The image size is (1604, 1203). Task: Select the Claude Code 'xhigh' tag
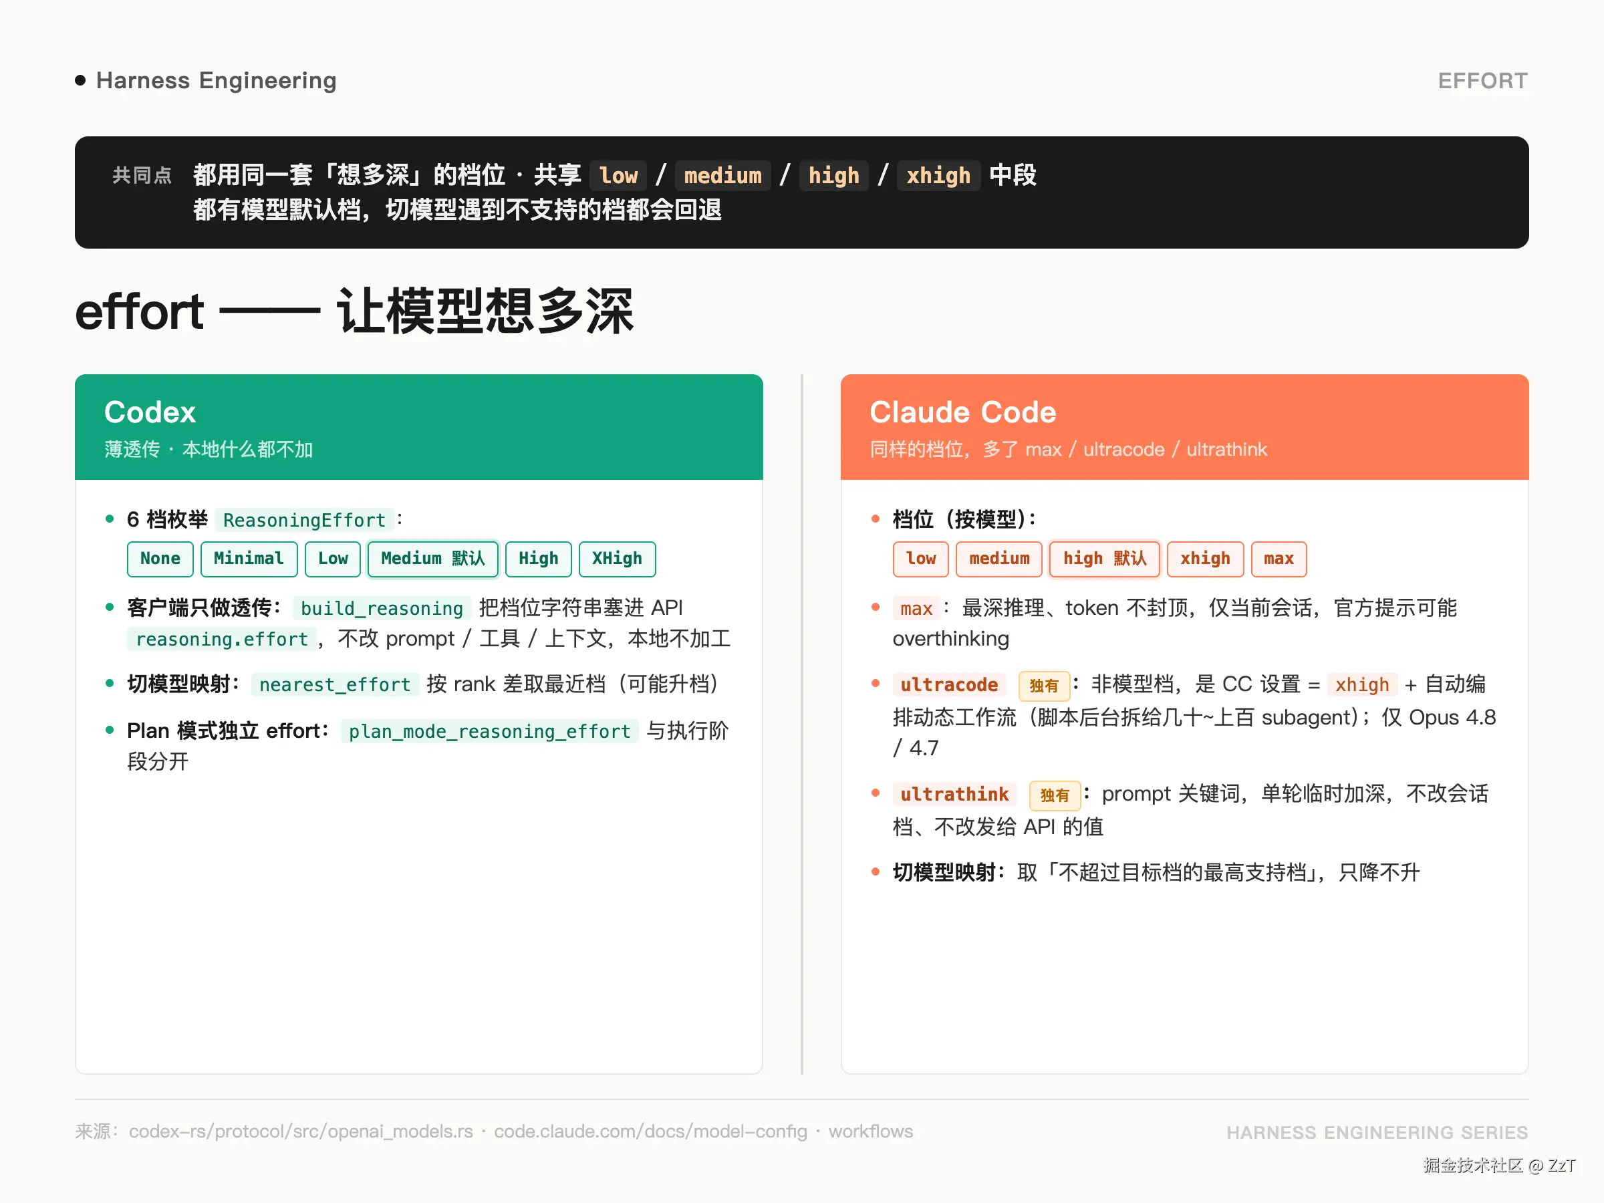click(x=1204, y=559)
